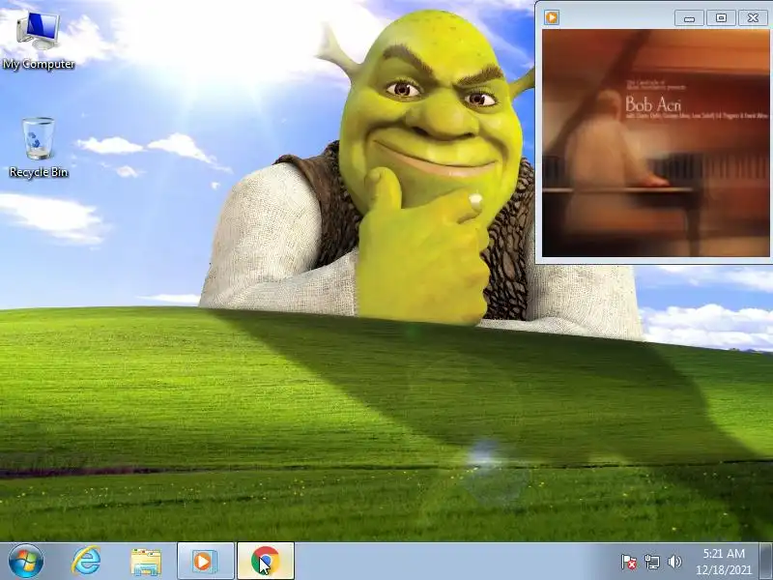Screen dimensions: 773x580
Task: Open the network status tray icon
Action: click(651, 562)
